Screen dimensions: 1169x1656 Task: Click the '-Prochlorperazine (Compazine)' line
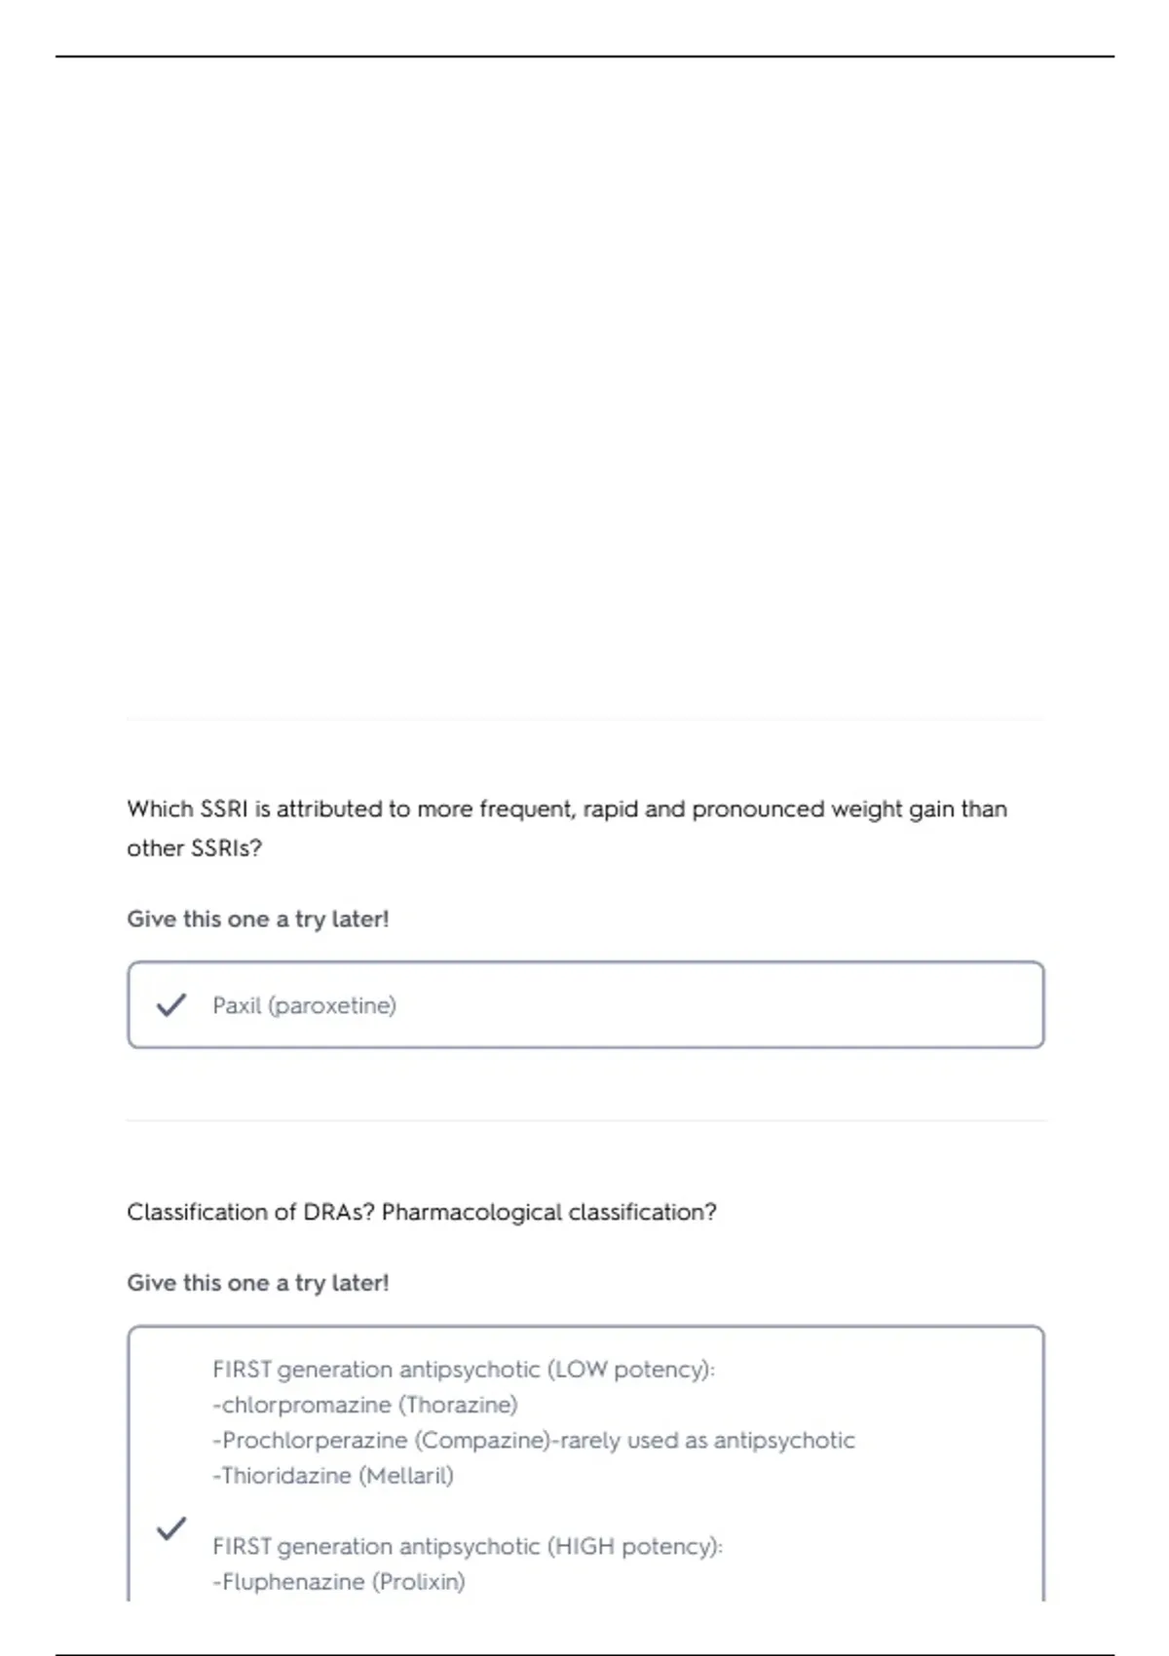pyautogui.click(x=534, y=1440)
